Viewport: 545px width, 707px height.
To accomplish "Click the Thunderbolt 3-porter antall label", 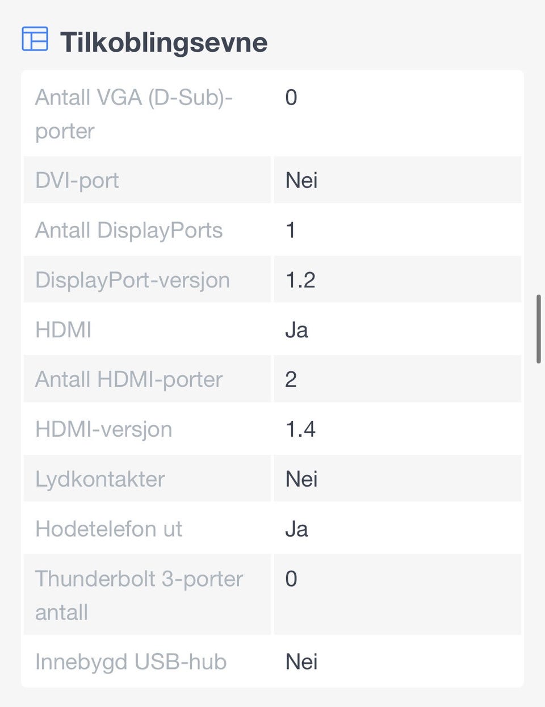I will (139, 595).
